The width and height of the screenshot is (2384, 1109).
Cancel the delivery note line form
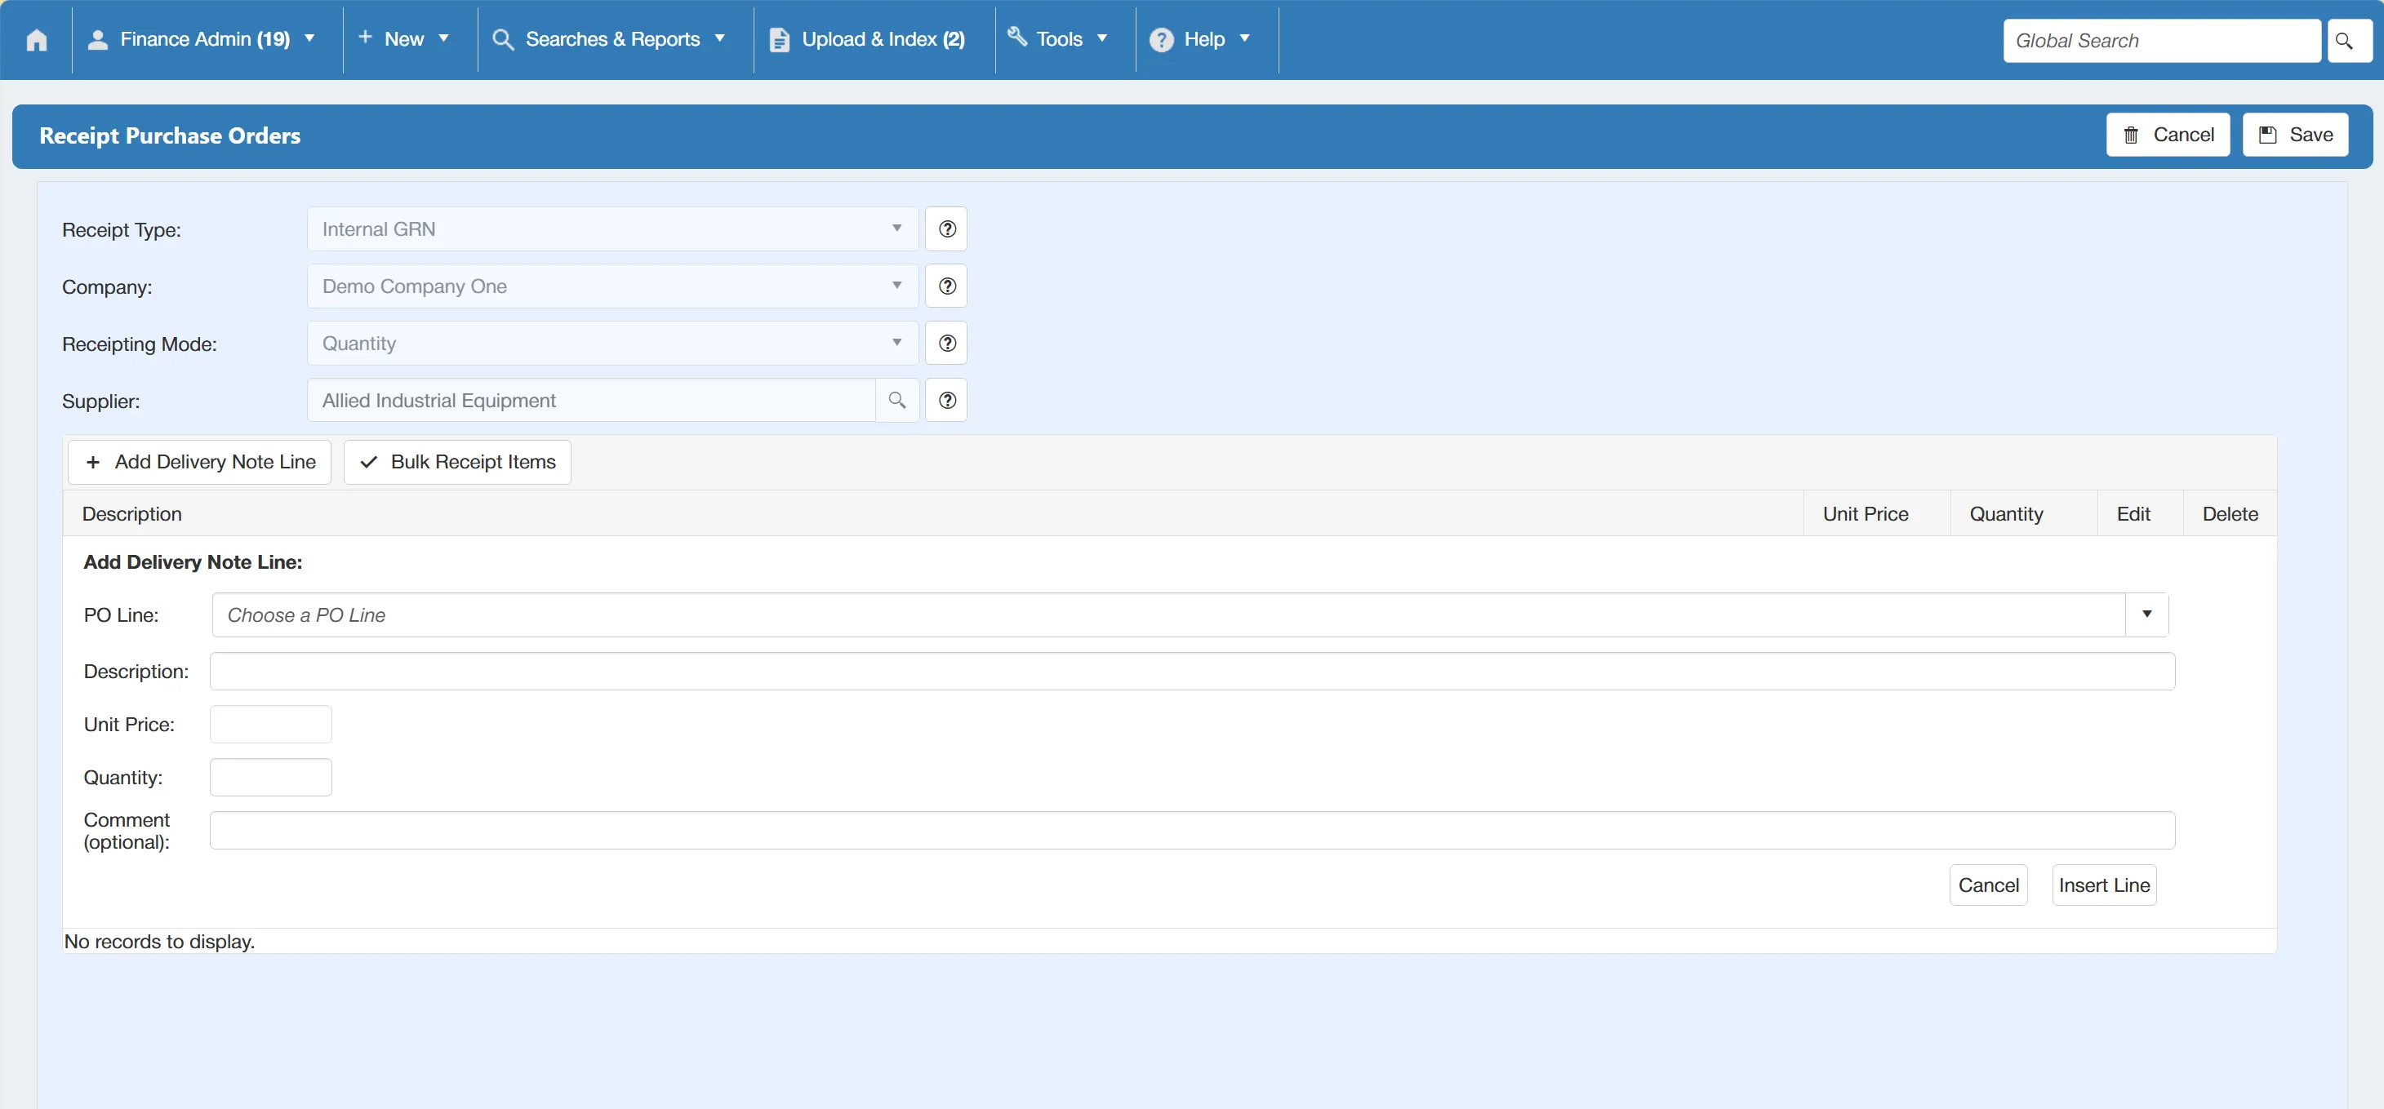pos(1988,886)
